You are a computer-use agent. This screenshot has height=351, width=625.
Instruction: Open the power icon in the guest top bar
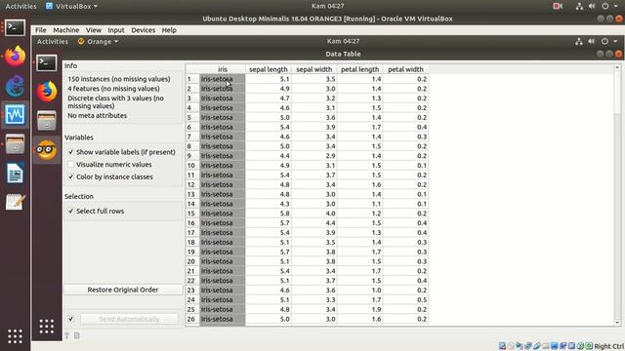(604, 41)
